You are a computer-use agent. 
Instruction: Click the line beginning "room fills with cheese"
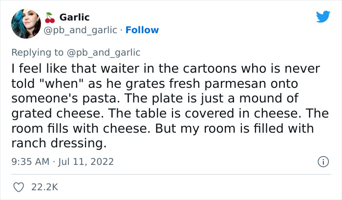click(x=157, y=129)
